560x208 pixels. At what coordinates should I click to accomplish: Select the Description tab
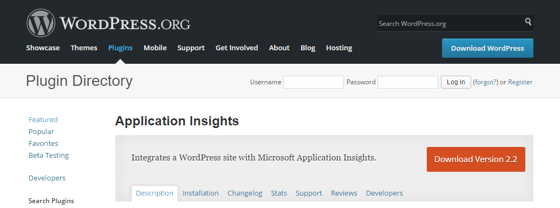(x=155, y=193)
